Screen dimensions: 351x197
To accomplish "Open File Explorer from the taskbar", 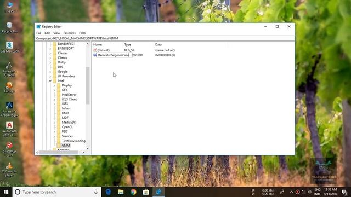I will point(121,192).
